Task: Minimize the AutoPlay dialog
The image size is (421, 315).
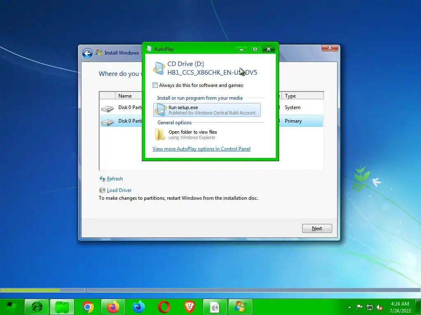Action: 241,49
